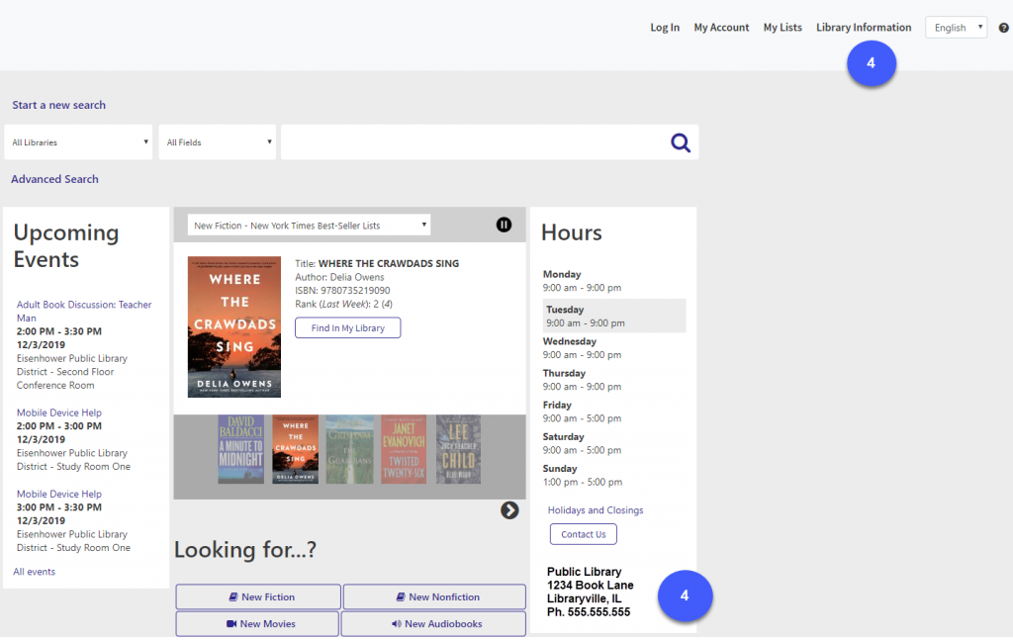
Task: Click the Upcoming Events heading
Action: coord(66,246)
